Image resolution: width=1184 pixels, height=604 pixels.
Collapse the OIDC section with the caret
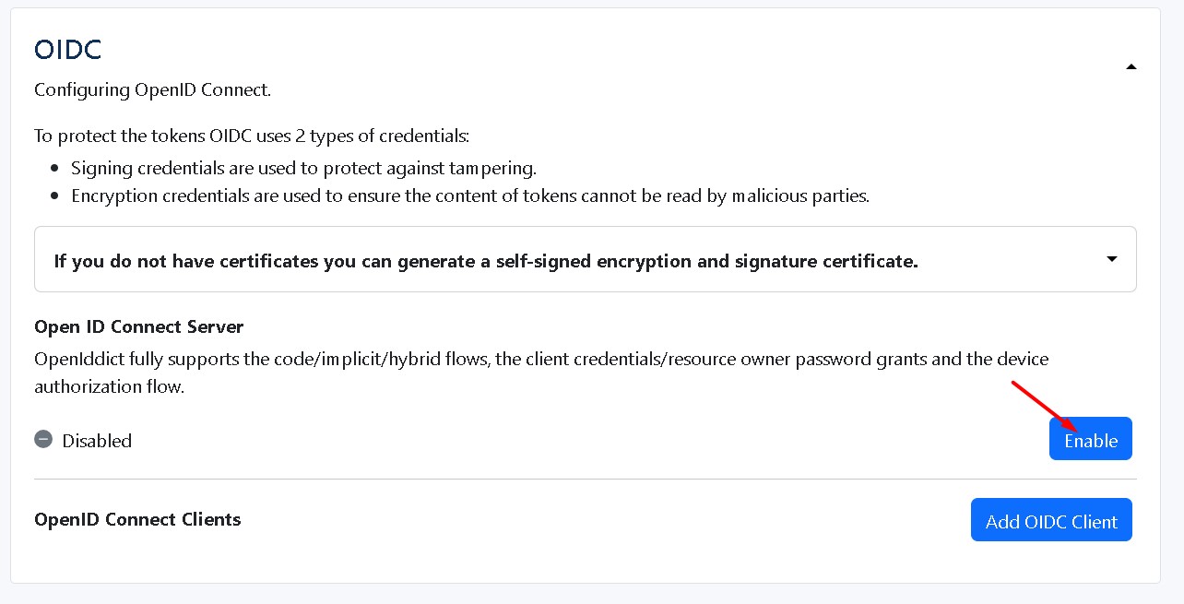[x=1131, y=66]
